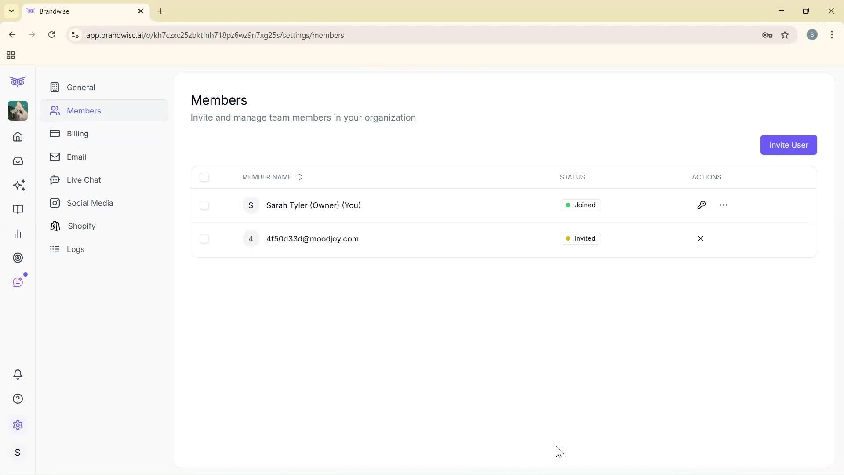The height and width of the screenshot is (475, 844).
Task: Open the Inbox icon in sidebar
Action: (x=18, y=161)
